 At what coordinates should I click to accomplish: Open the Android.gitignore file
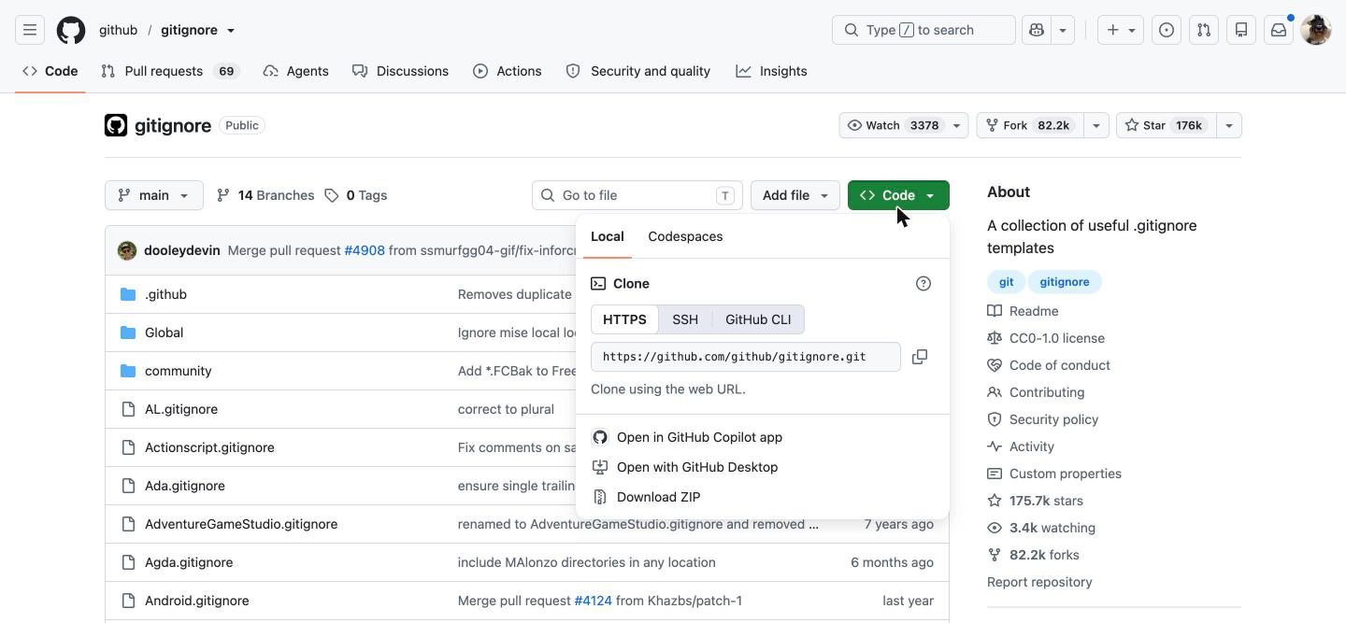pos(196,601)
